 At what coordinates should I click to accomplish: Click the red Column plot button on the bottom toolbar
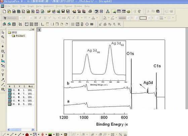coord(27,135)
